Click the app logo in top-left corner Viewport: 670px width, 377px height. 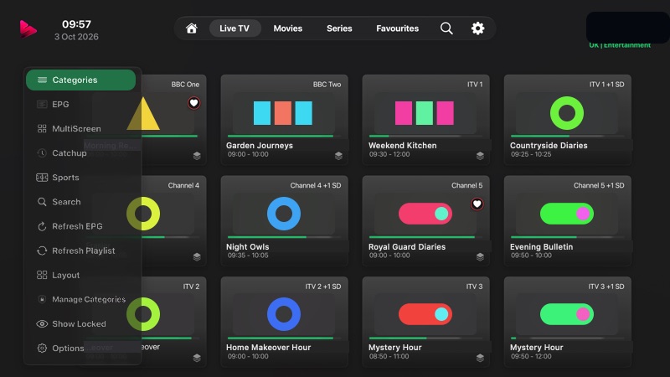28,28
